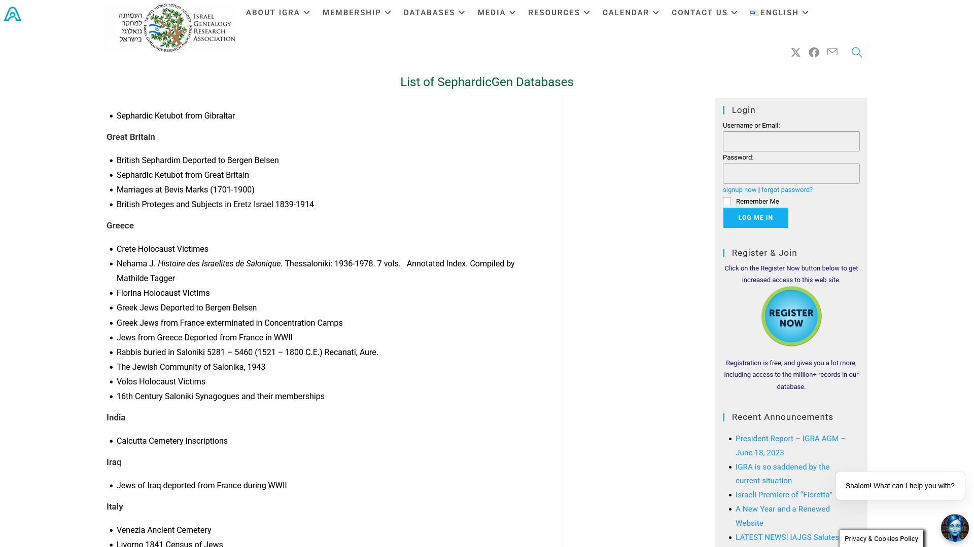Click the X (Twitter) icon
This screenshot has height=547, width=974.
click(x=795, y=52)
